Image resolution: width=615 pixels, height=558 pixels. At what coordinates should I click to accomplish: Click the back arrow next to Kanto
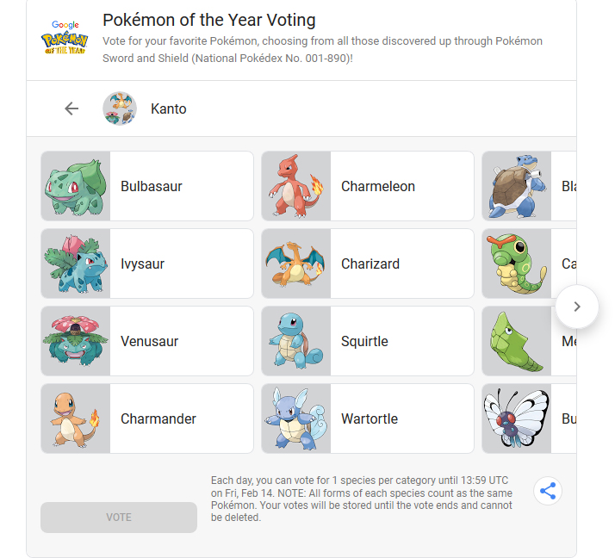tap(71, 108)
